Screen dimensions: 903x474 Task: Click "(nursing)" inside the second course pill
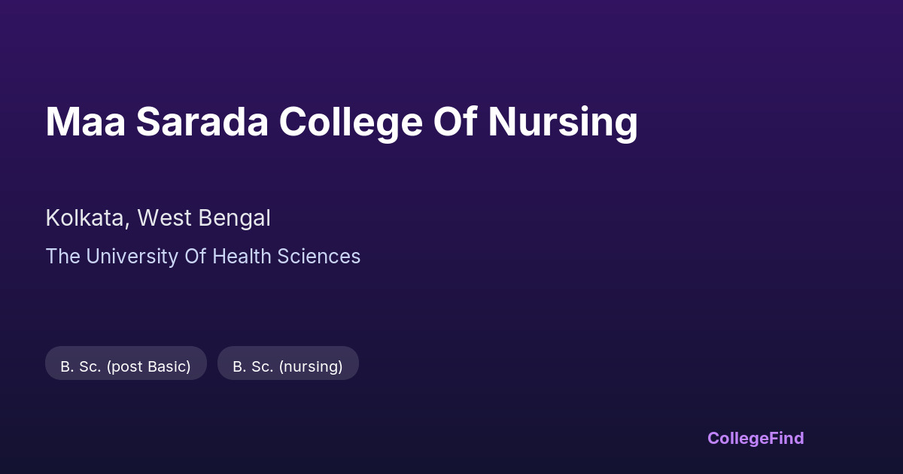click(311, 366)
